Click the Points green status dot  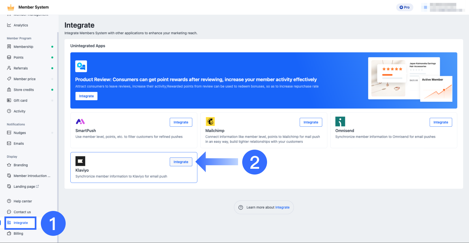click(x=52, y=57)
